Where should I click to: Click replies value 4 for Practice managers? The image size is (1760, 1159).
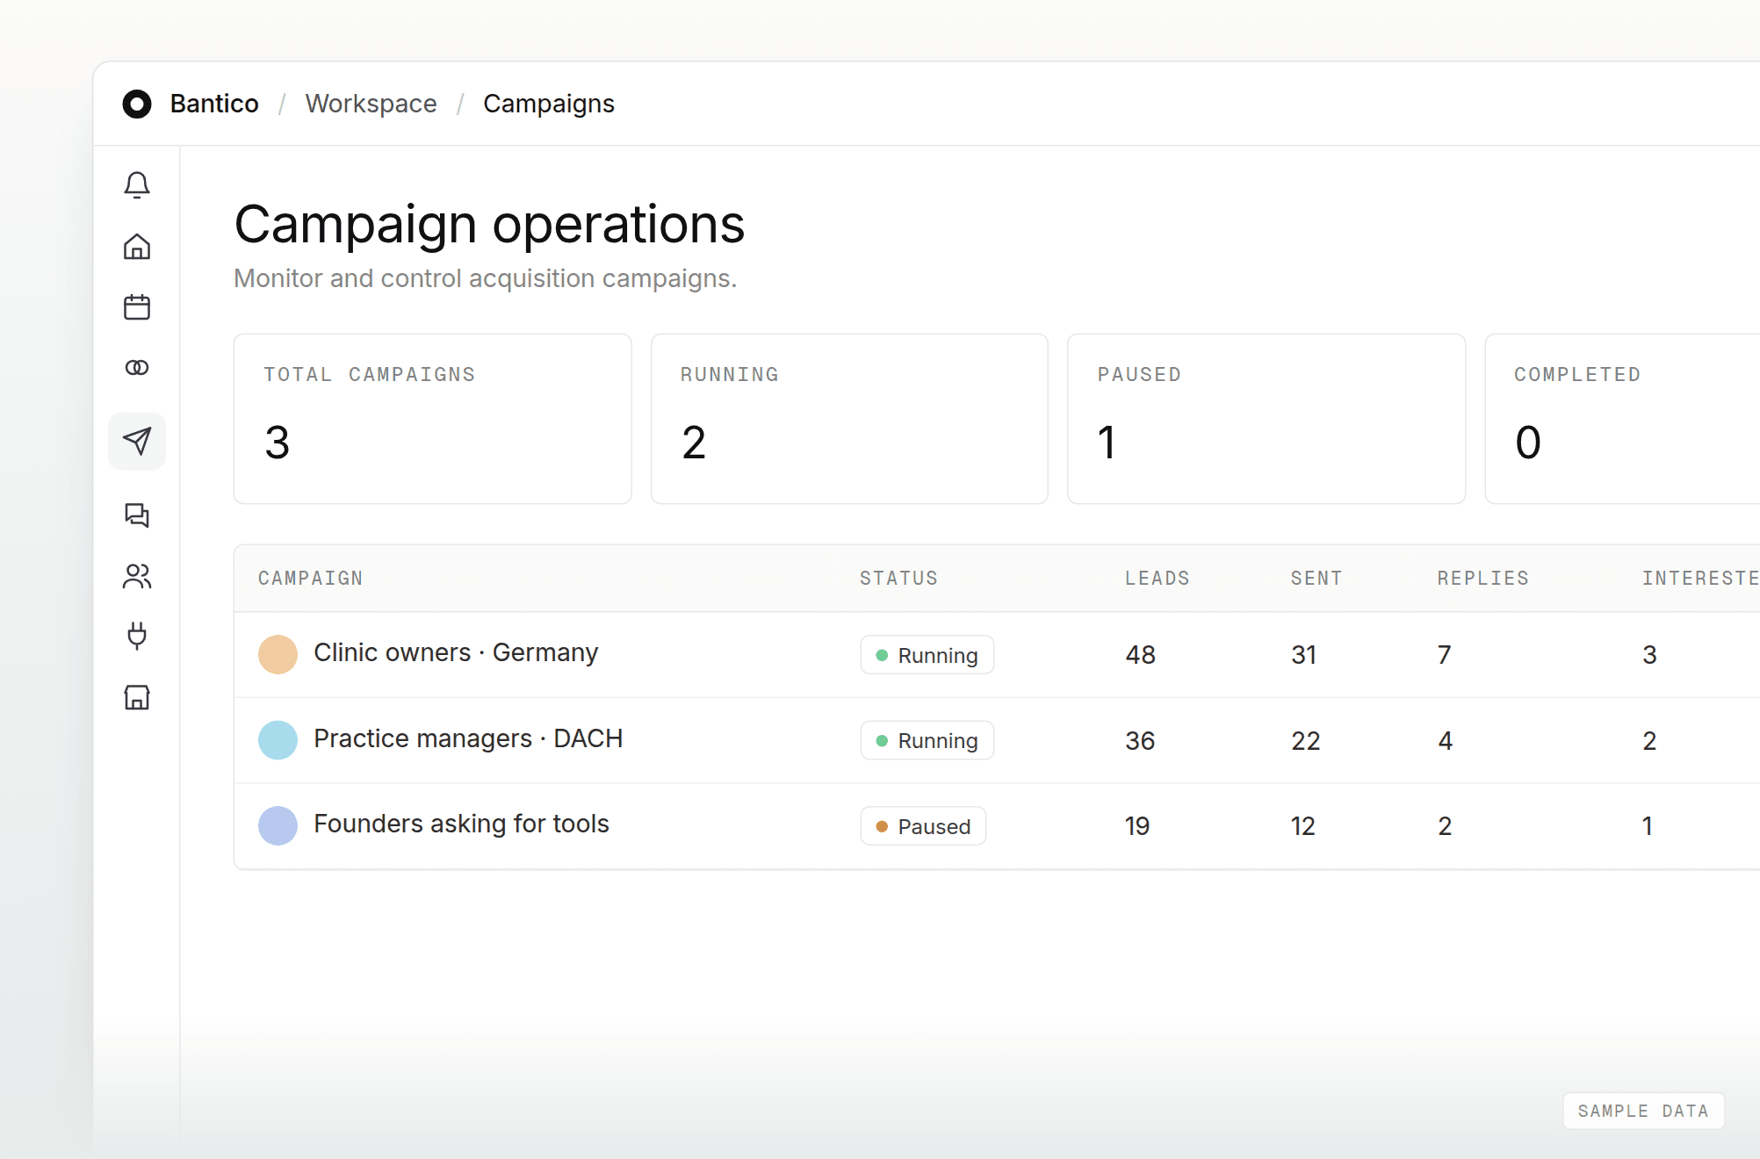point(1445,741)
